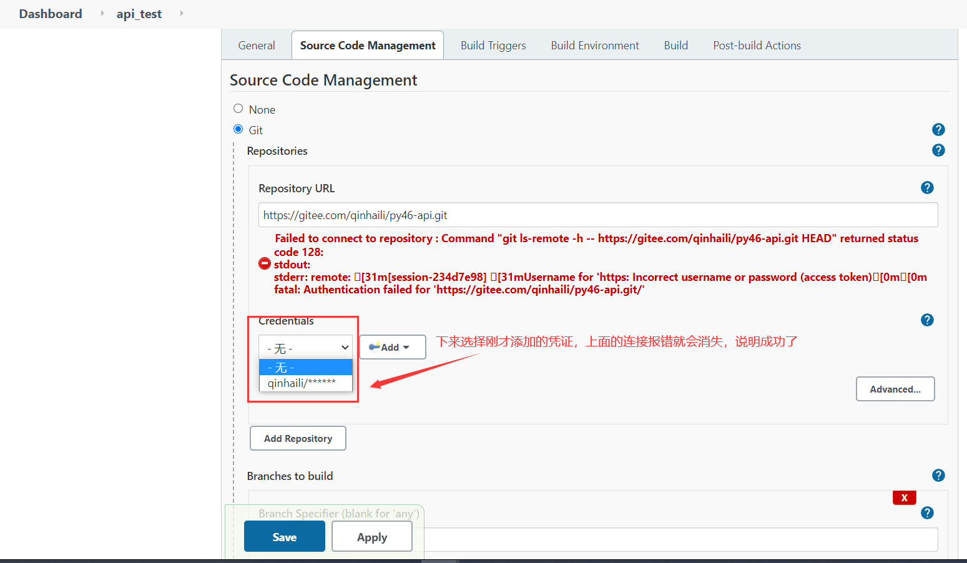Click the Save button
This screenshot has width=967, height=563.
click(x=285, y=537)
